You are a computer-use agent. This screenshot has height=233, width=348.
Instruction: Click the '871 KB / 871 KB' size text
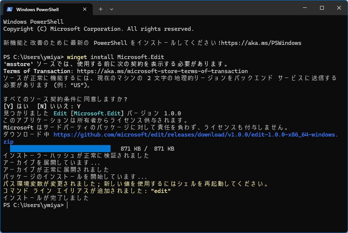click(147, 149)
